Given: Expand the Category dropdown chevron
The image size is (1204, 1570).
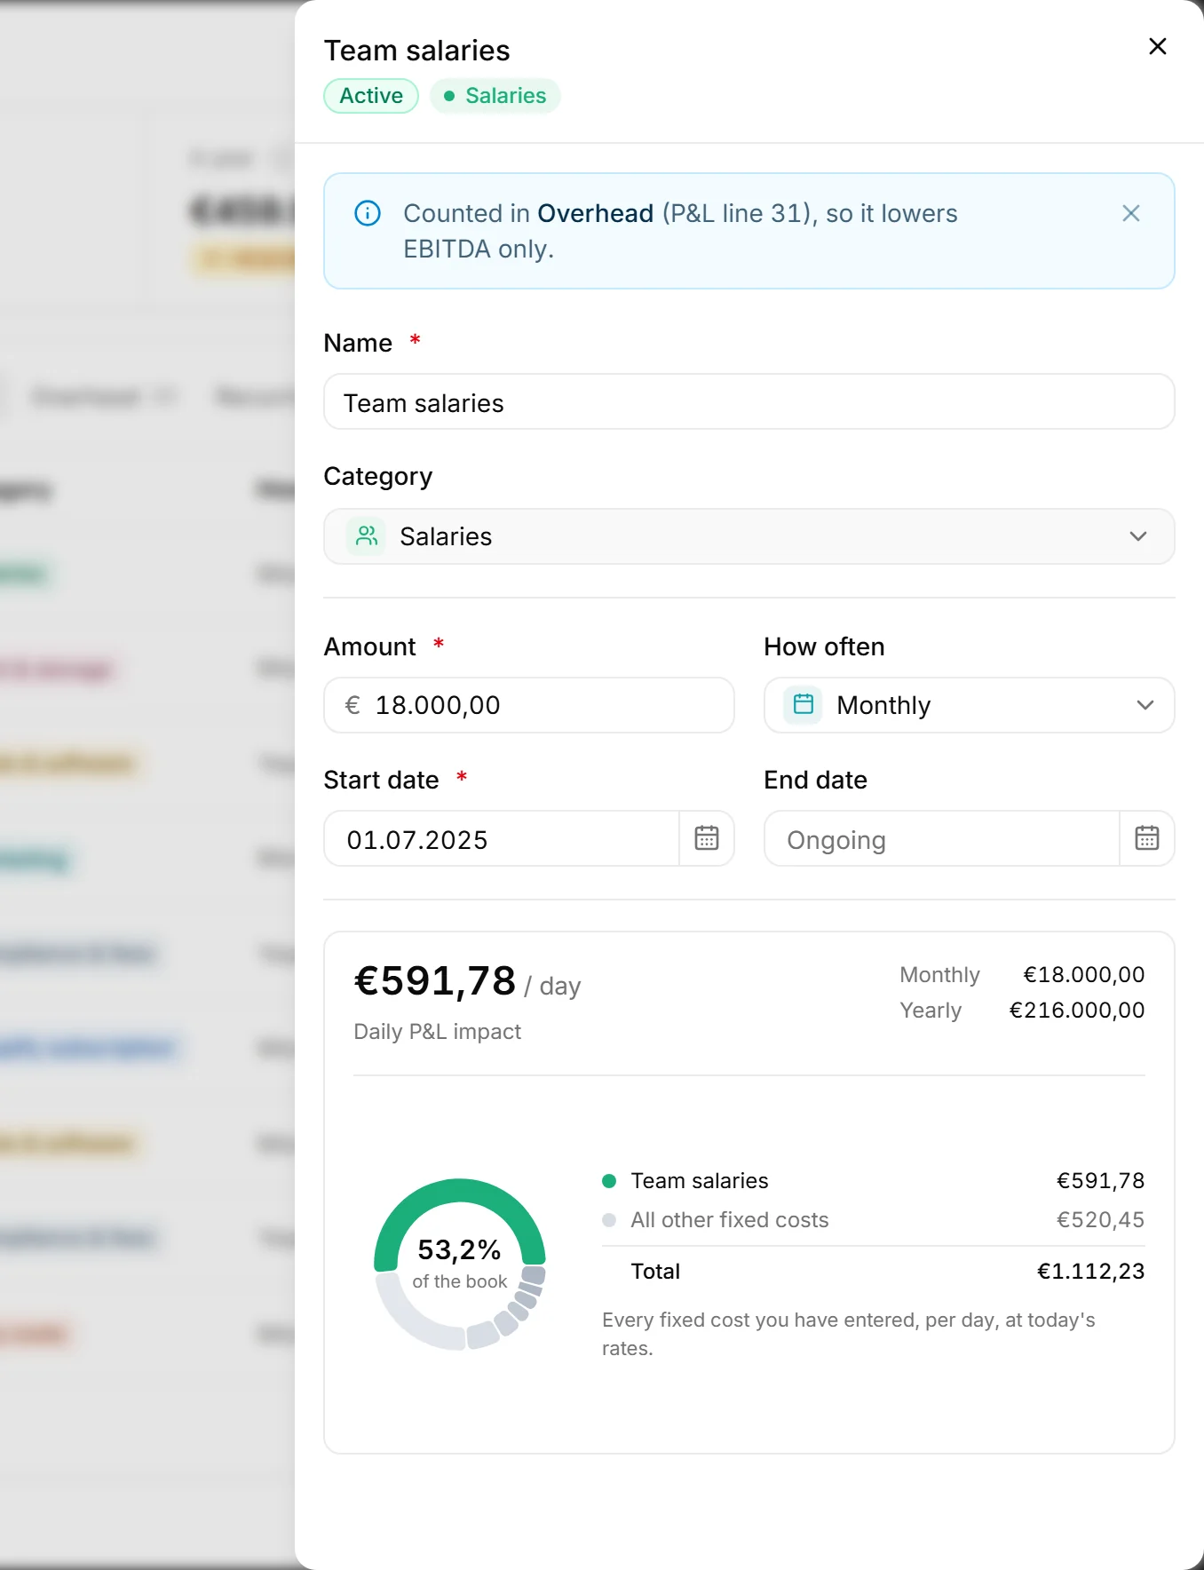Looking at the screenshot, I should click(1138, 536).
